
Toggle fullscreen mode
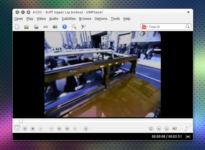click(151, 128)
